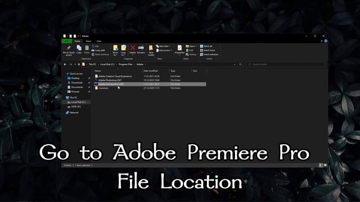Switch to the View ribbon tab
The height and width of the screenshot is (202, 360).
click(99, 41)
